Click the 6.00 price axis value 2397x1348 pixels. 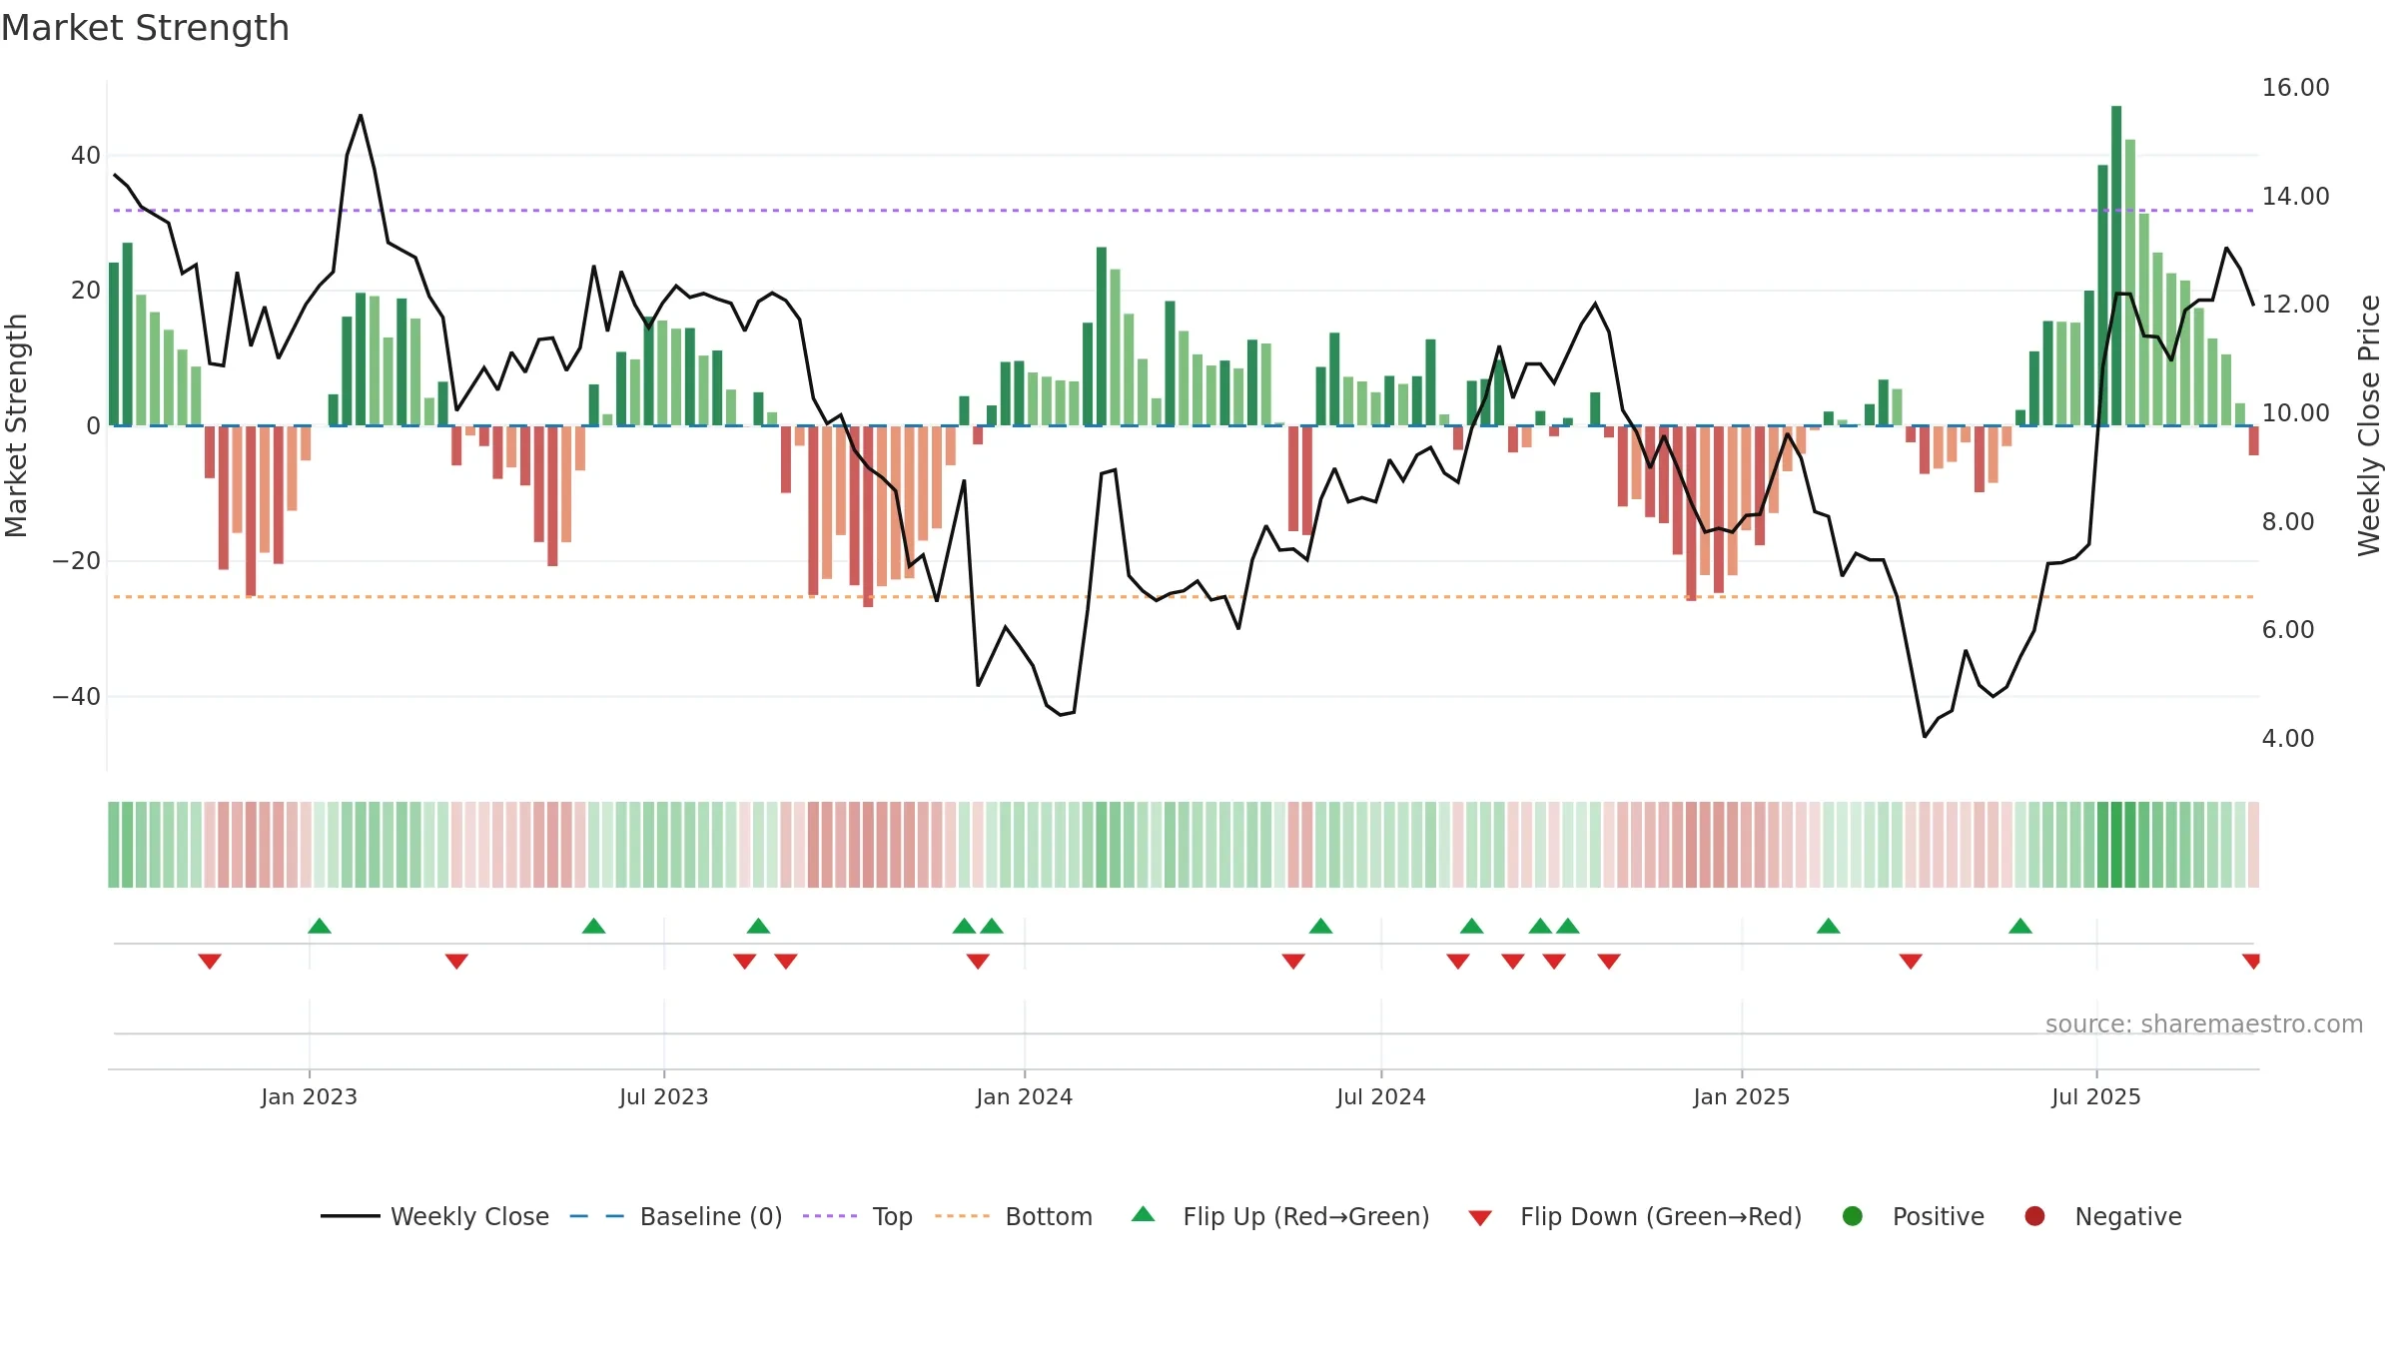pyautogui.click(x=2288, y=630)
